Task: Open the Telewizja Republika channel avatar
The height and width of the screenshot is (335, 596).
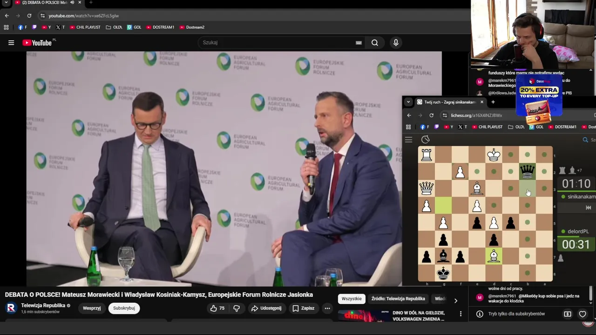Action: [x=11, y=308]
